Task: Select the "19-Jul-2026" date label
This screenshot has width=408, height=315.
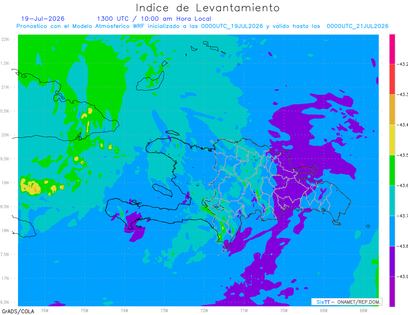Action: (43, 19)
